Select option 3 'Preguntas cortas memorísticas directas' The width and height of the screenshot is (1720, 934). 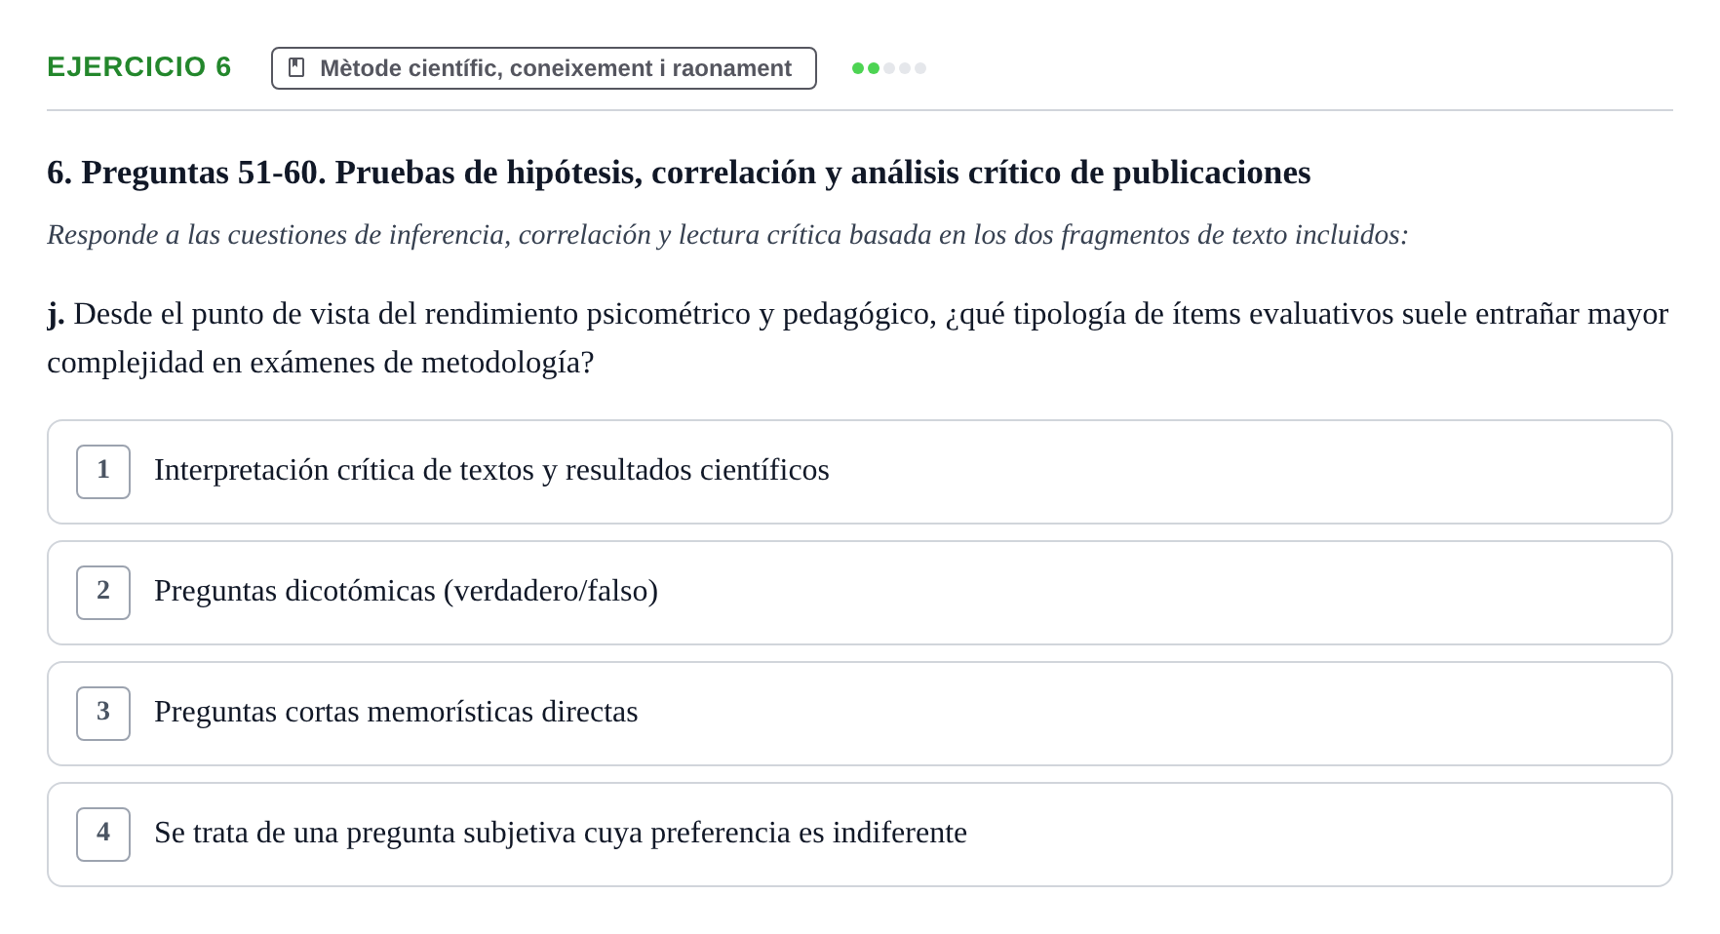859,714
